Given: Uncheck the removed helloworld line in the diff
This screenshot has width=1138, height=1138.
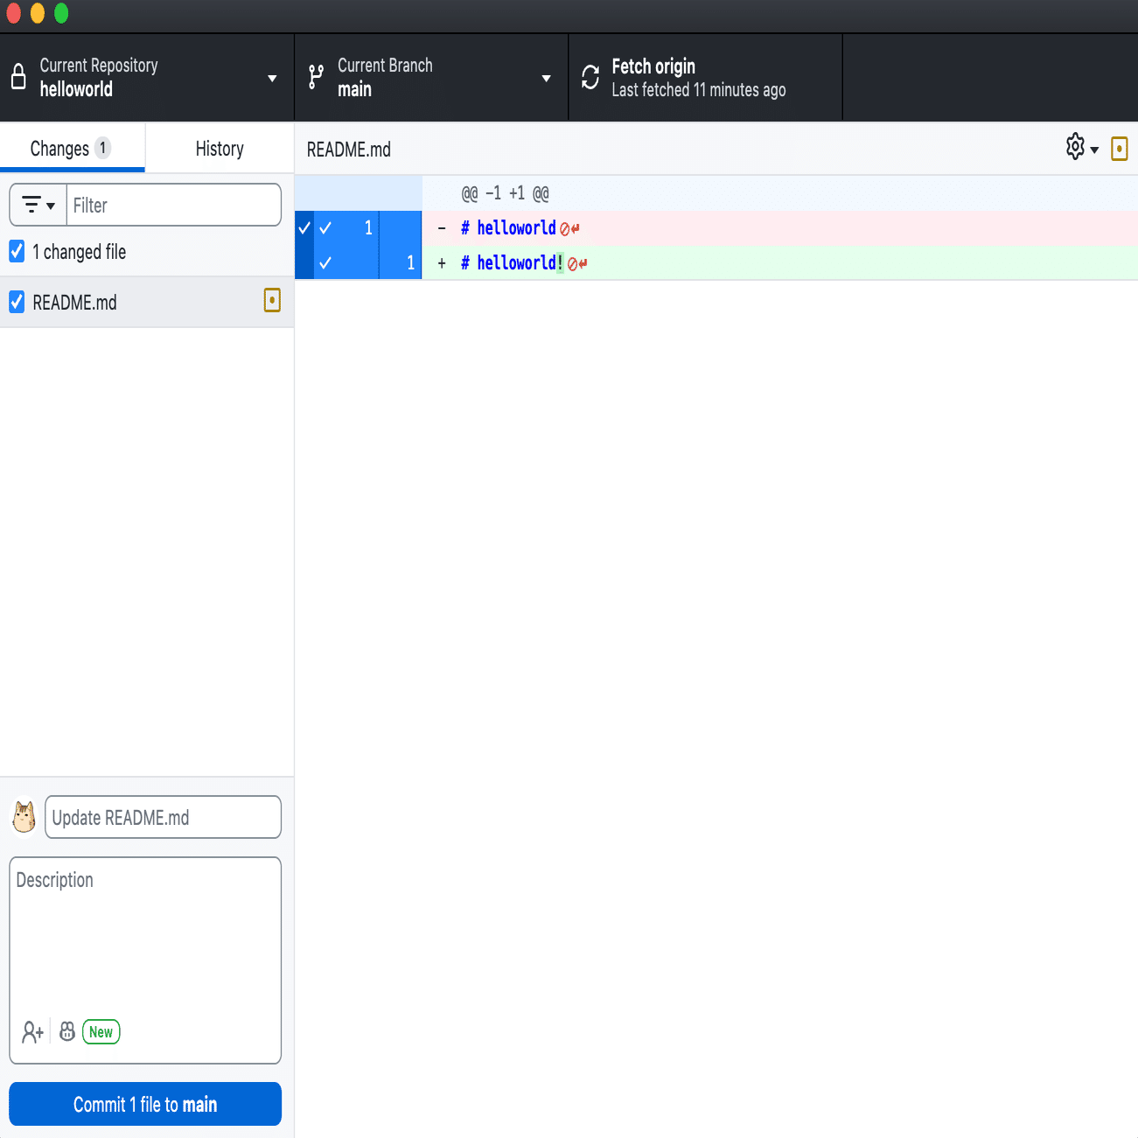Looking at the screenshot, I should point(325,227).
